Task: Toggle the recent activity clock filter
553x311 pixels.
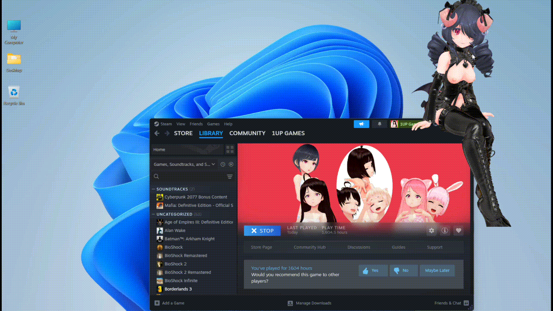Action: pos(223,165)
